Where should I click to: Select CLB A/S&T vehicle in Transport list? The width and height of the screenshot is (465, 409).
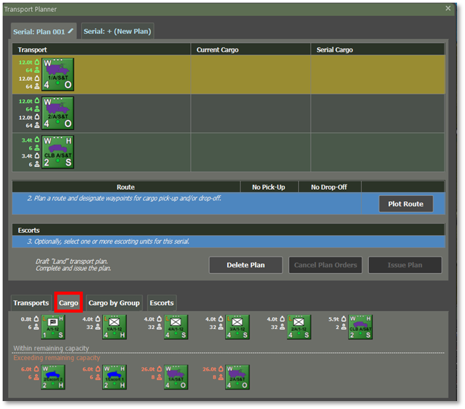[x=58, y=151]
